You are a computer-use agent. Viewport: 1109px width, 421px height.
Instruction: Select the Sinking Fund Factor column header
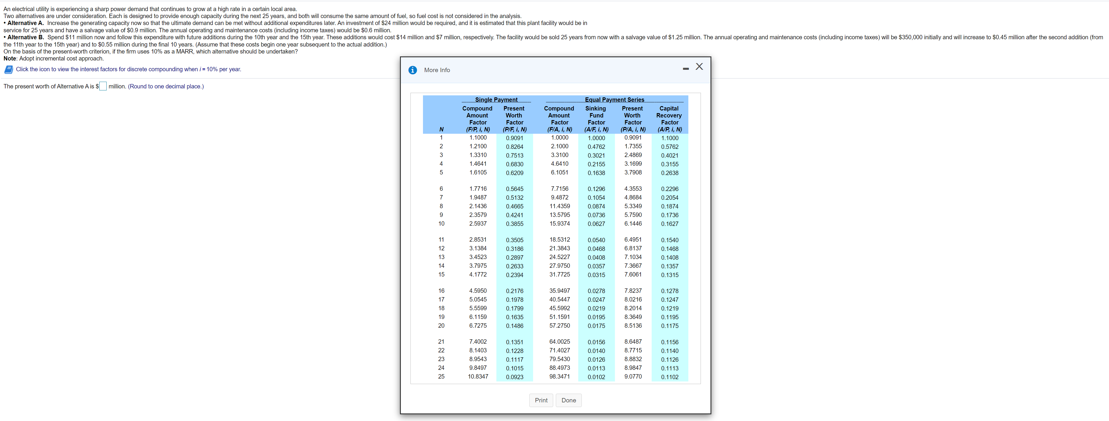tap(596, 119)
